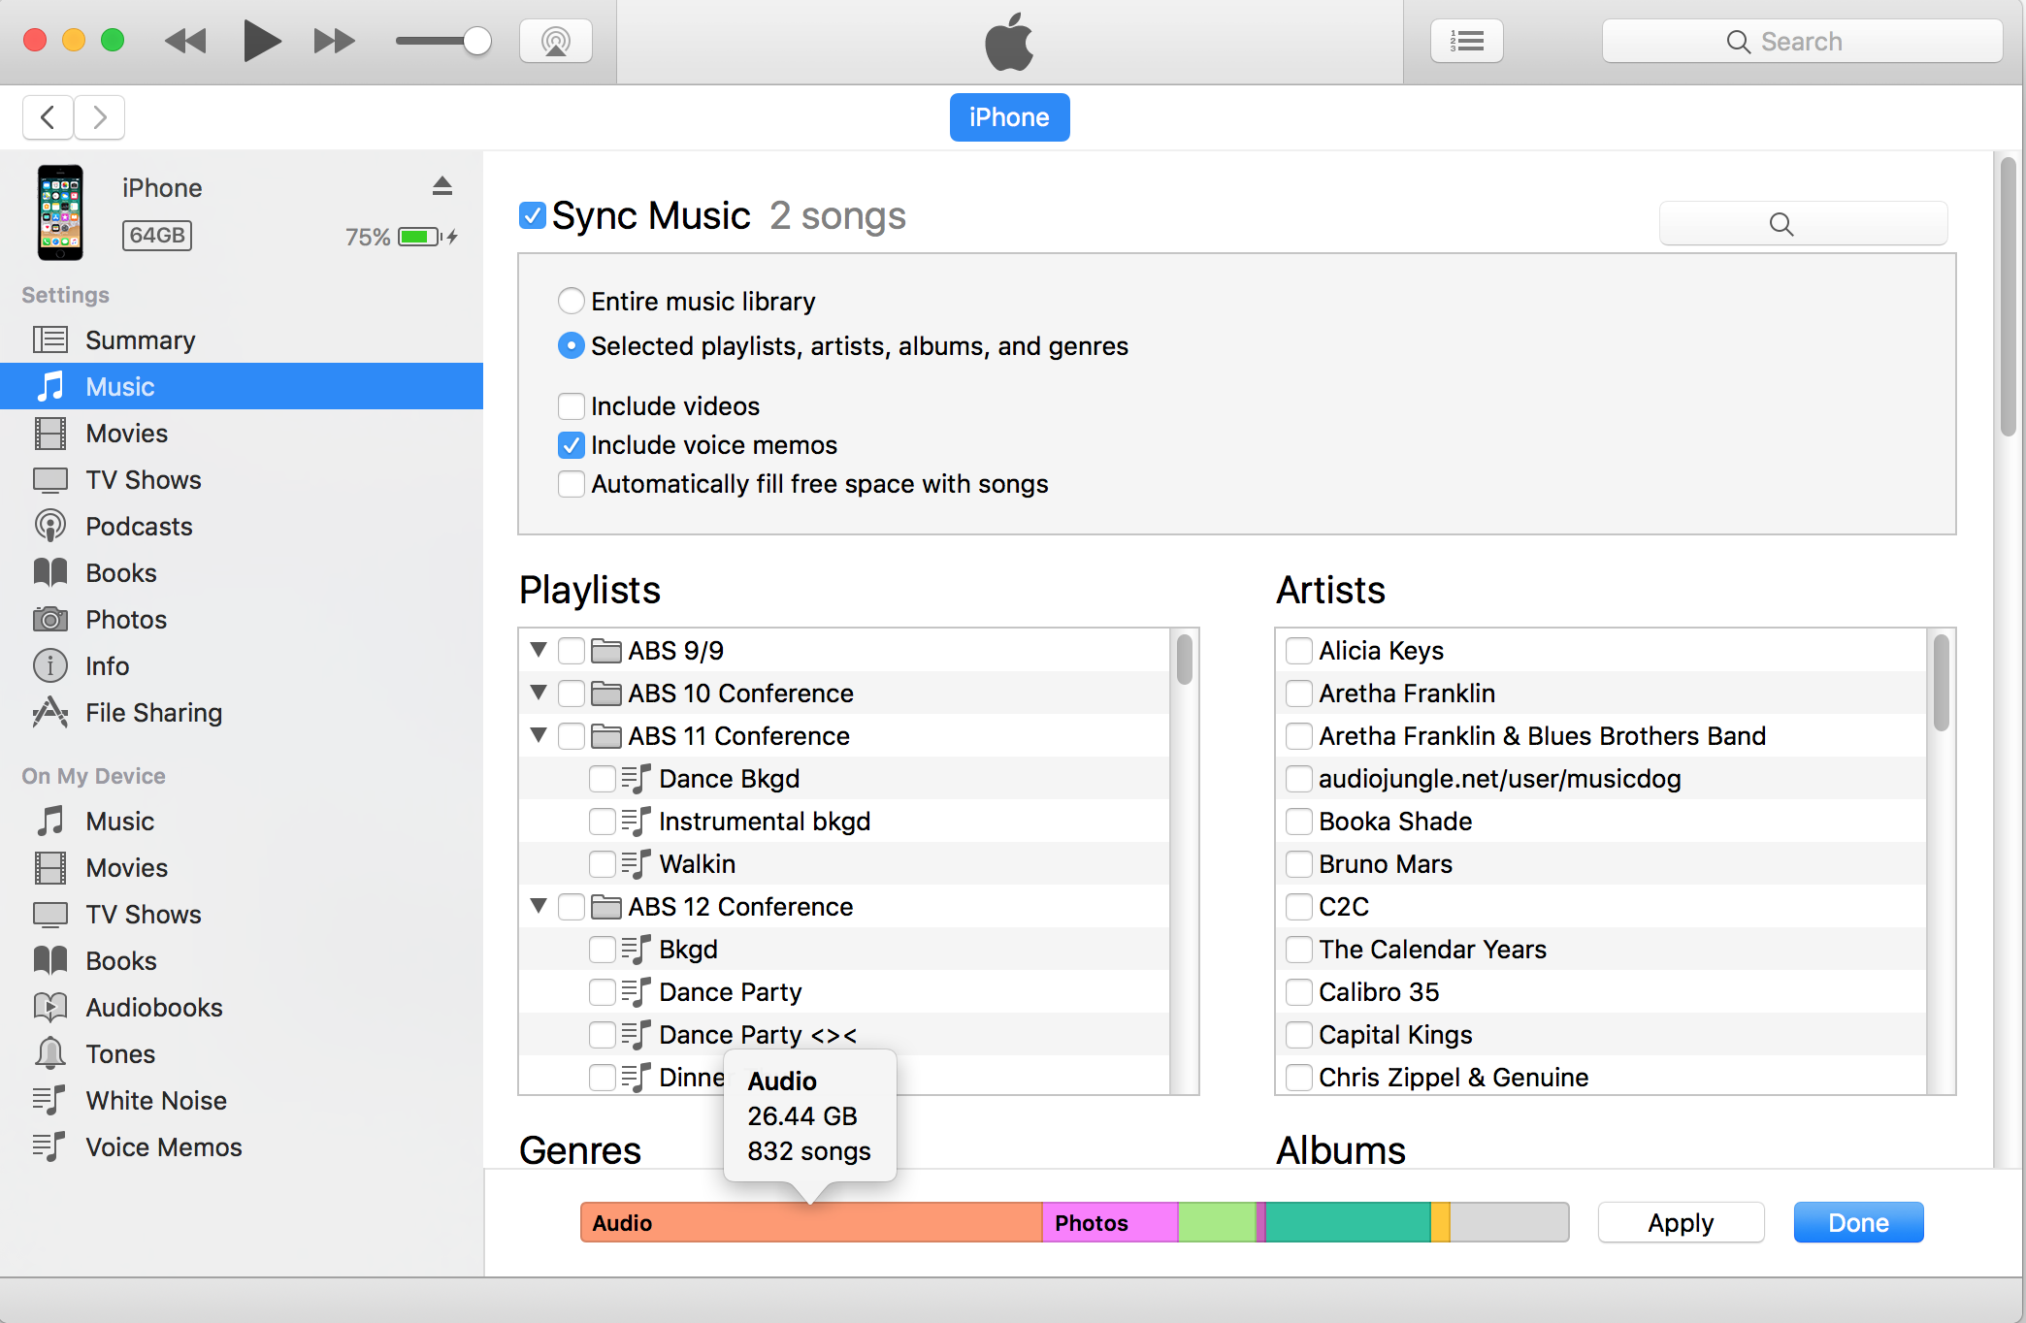Enable Include videos checkbox

572,405
